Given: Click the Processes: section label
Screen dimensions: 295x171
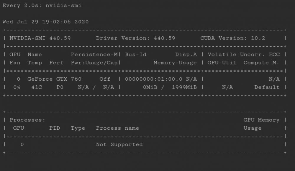Looking at the screenshot, I should point(27,120).
